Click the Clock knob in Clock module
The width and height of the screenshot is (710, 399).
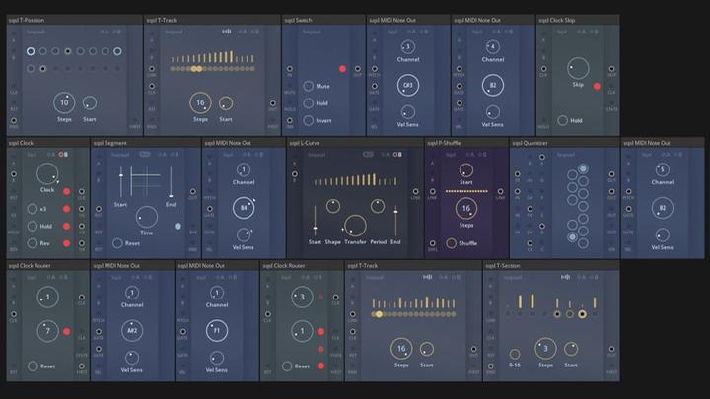coord(47,174)
